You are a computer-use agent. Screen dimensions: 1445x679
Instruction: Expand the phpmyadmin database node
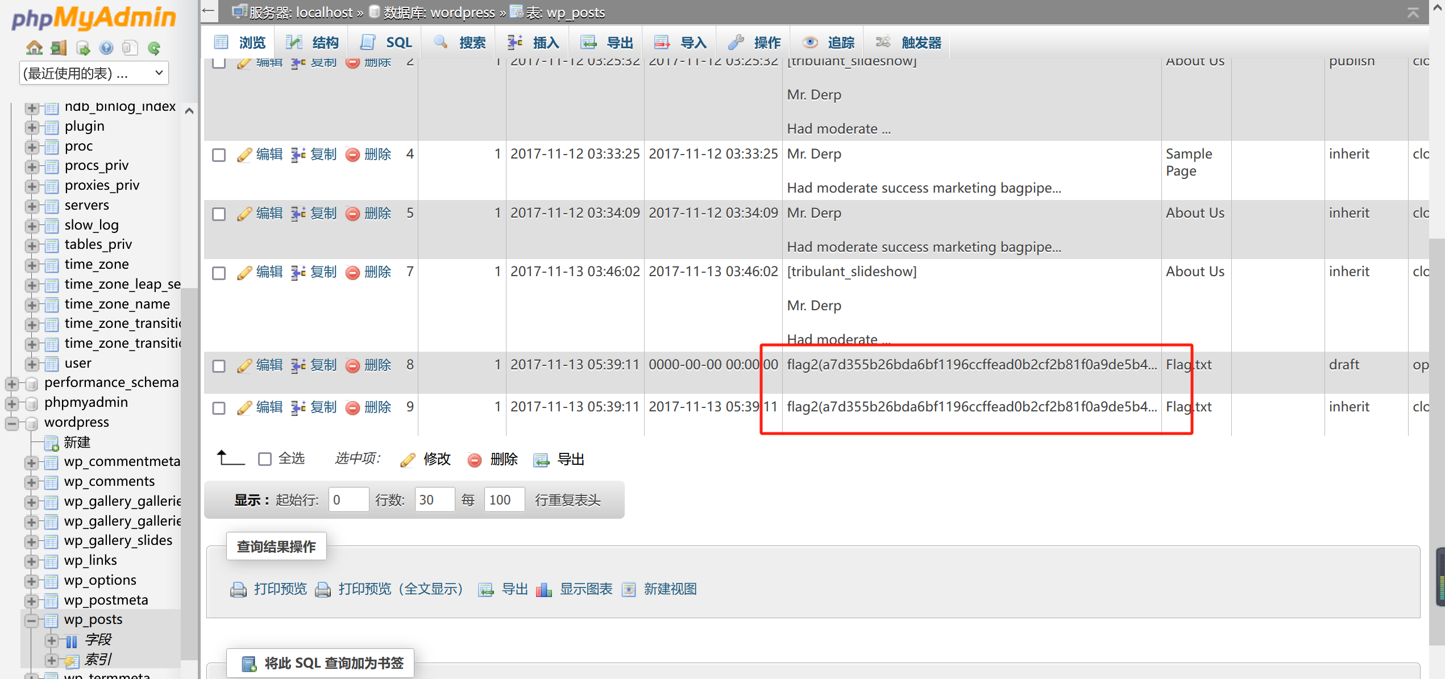11,403
